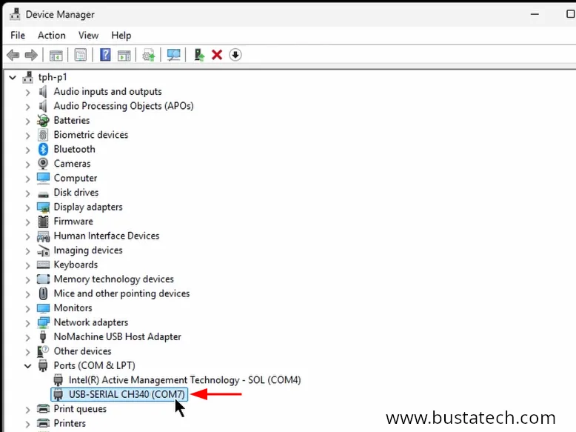Click the red X Uninstall device icon
Viewport: 576px width, 432px height.
tap(217, 55)
